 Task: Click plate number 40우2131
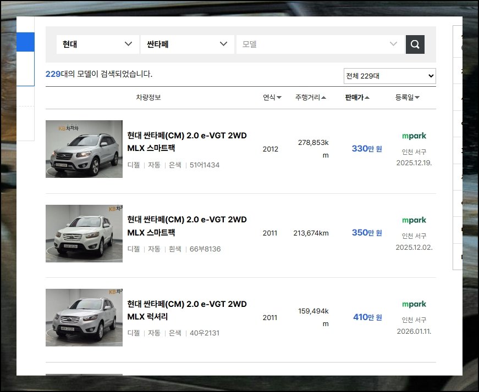click(205, 333)
